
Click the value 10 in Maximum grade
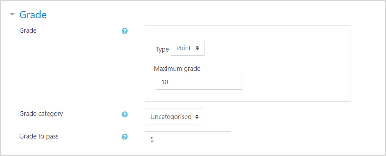(165, 82)
